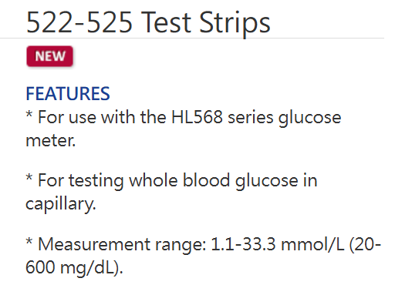Click the asterisk before 'For use with'
The width and height of the screenshot is (395, 295).
tap(29, 114)
